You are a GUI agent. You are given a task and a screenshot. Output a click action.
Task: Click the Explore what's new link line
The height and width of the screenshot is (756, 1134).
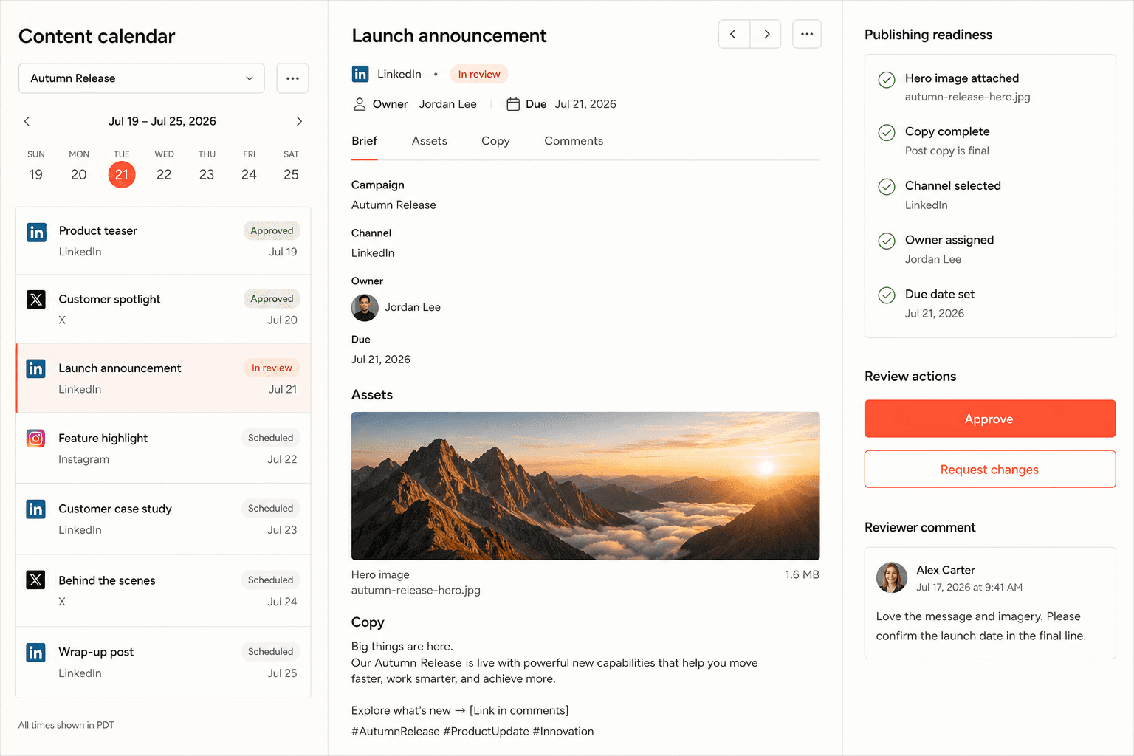460,710
